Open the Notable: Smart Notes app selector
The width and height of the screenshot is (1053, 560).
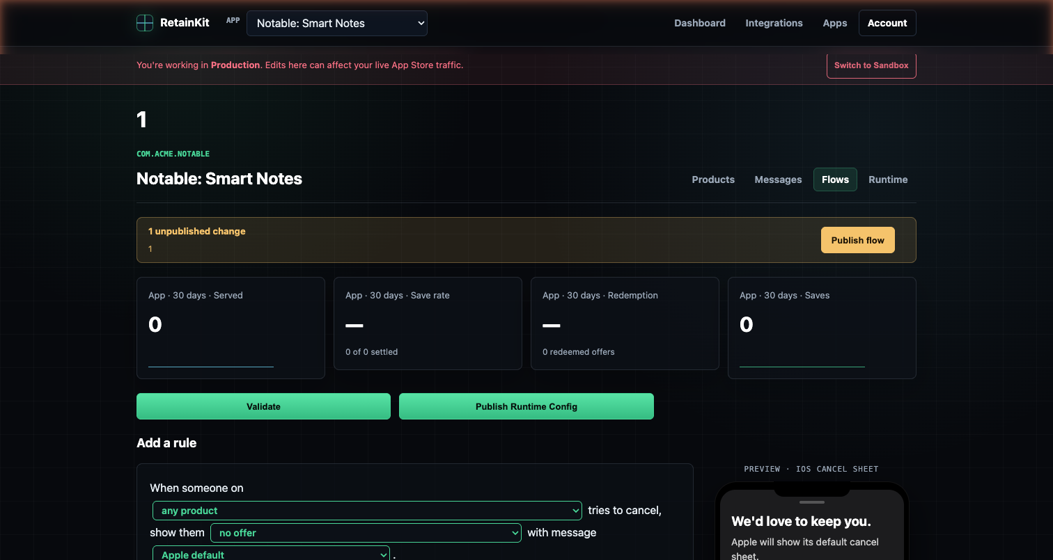pyautogui.click(x=337, y=23)
